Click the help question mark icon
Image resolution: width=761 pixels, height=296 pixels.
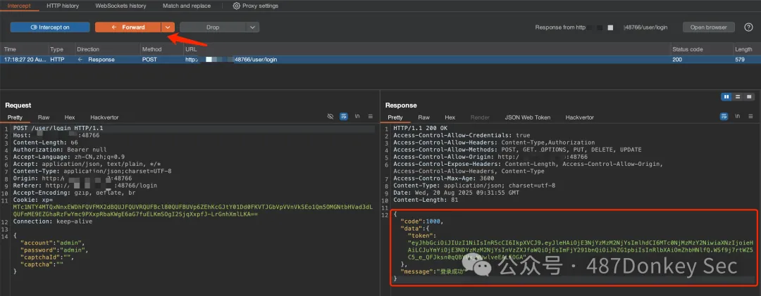coord(748,27)
